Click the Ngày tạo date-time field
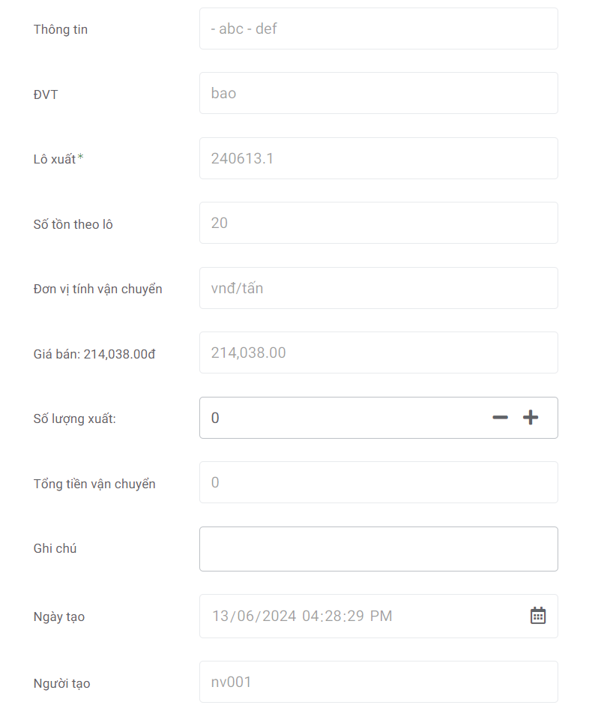This screenshot has width=610, height=708. 360,616
